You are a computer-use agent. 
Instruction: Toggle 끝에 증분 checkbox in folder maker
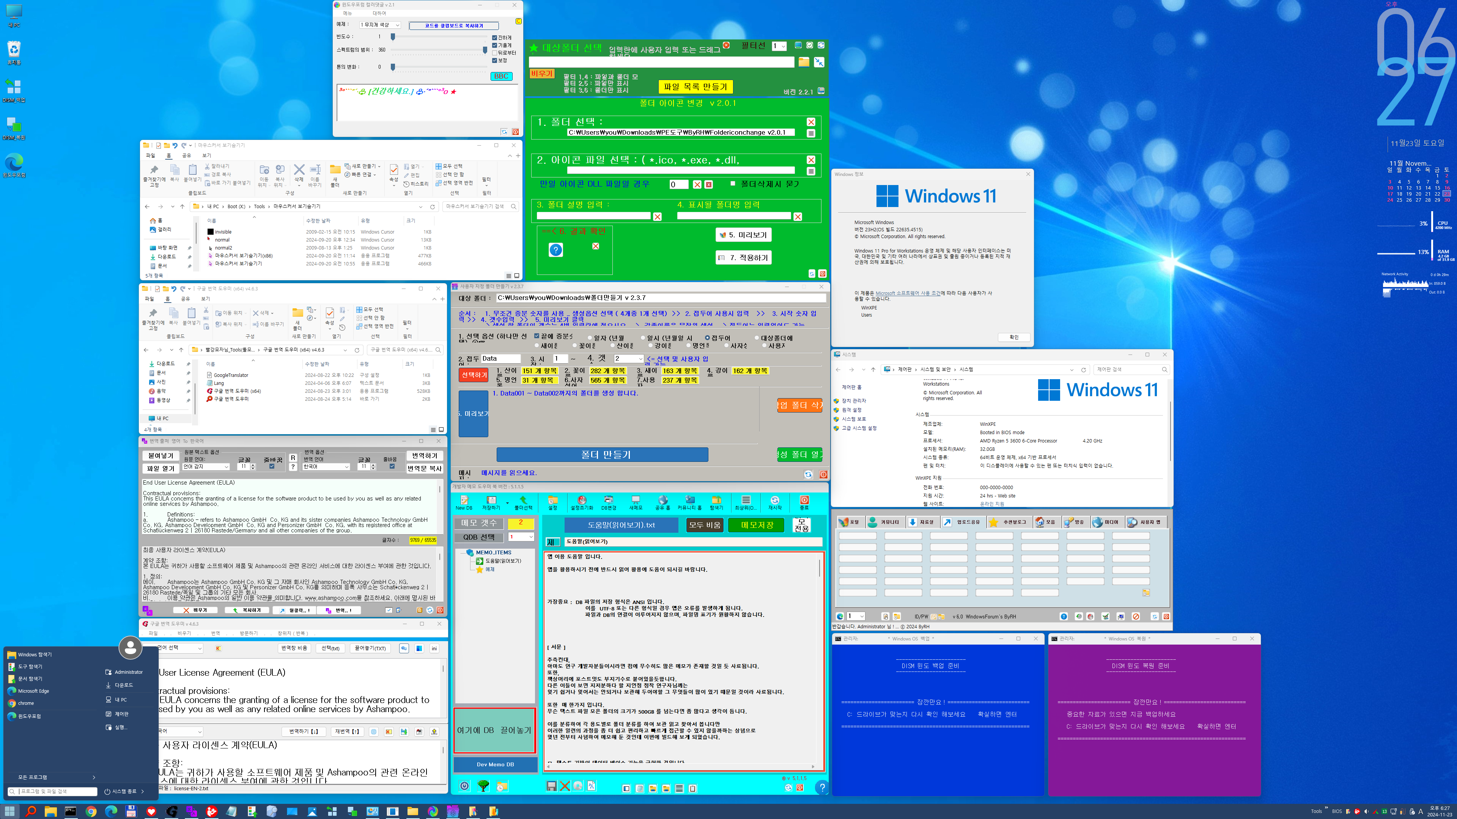[537, 336]
